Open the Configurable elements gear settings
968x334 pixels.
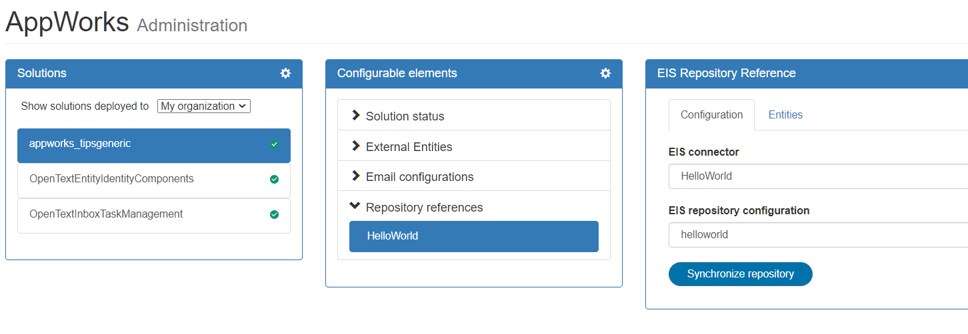pos(605,73)
